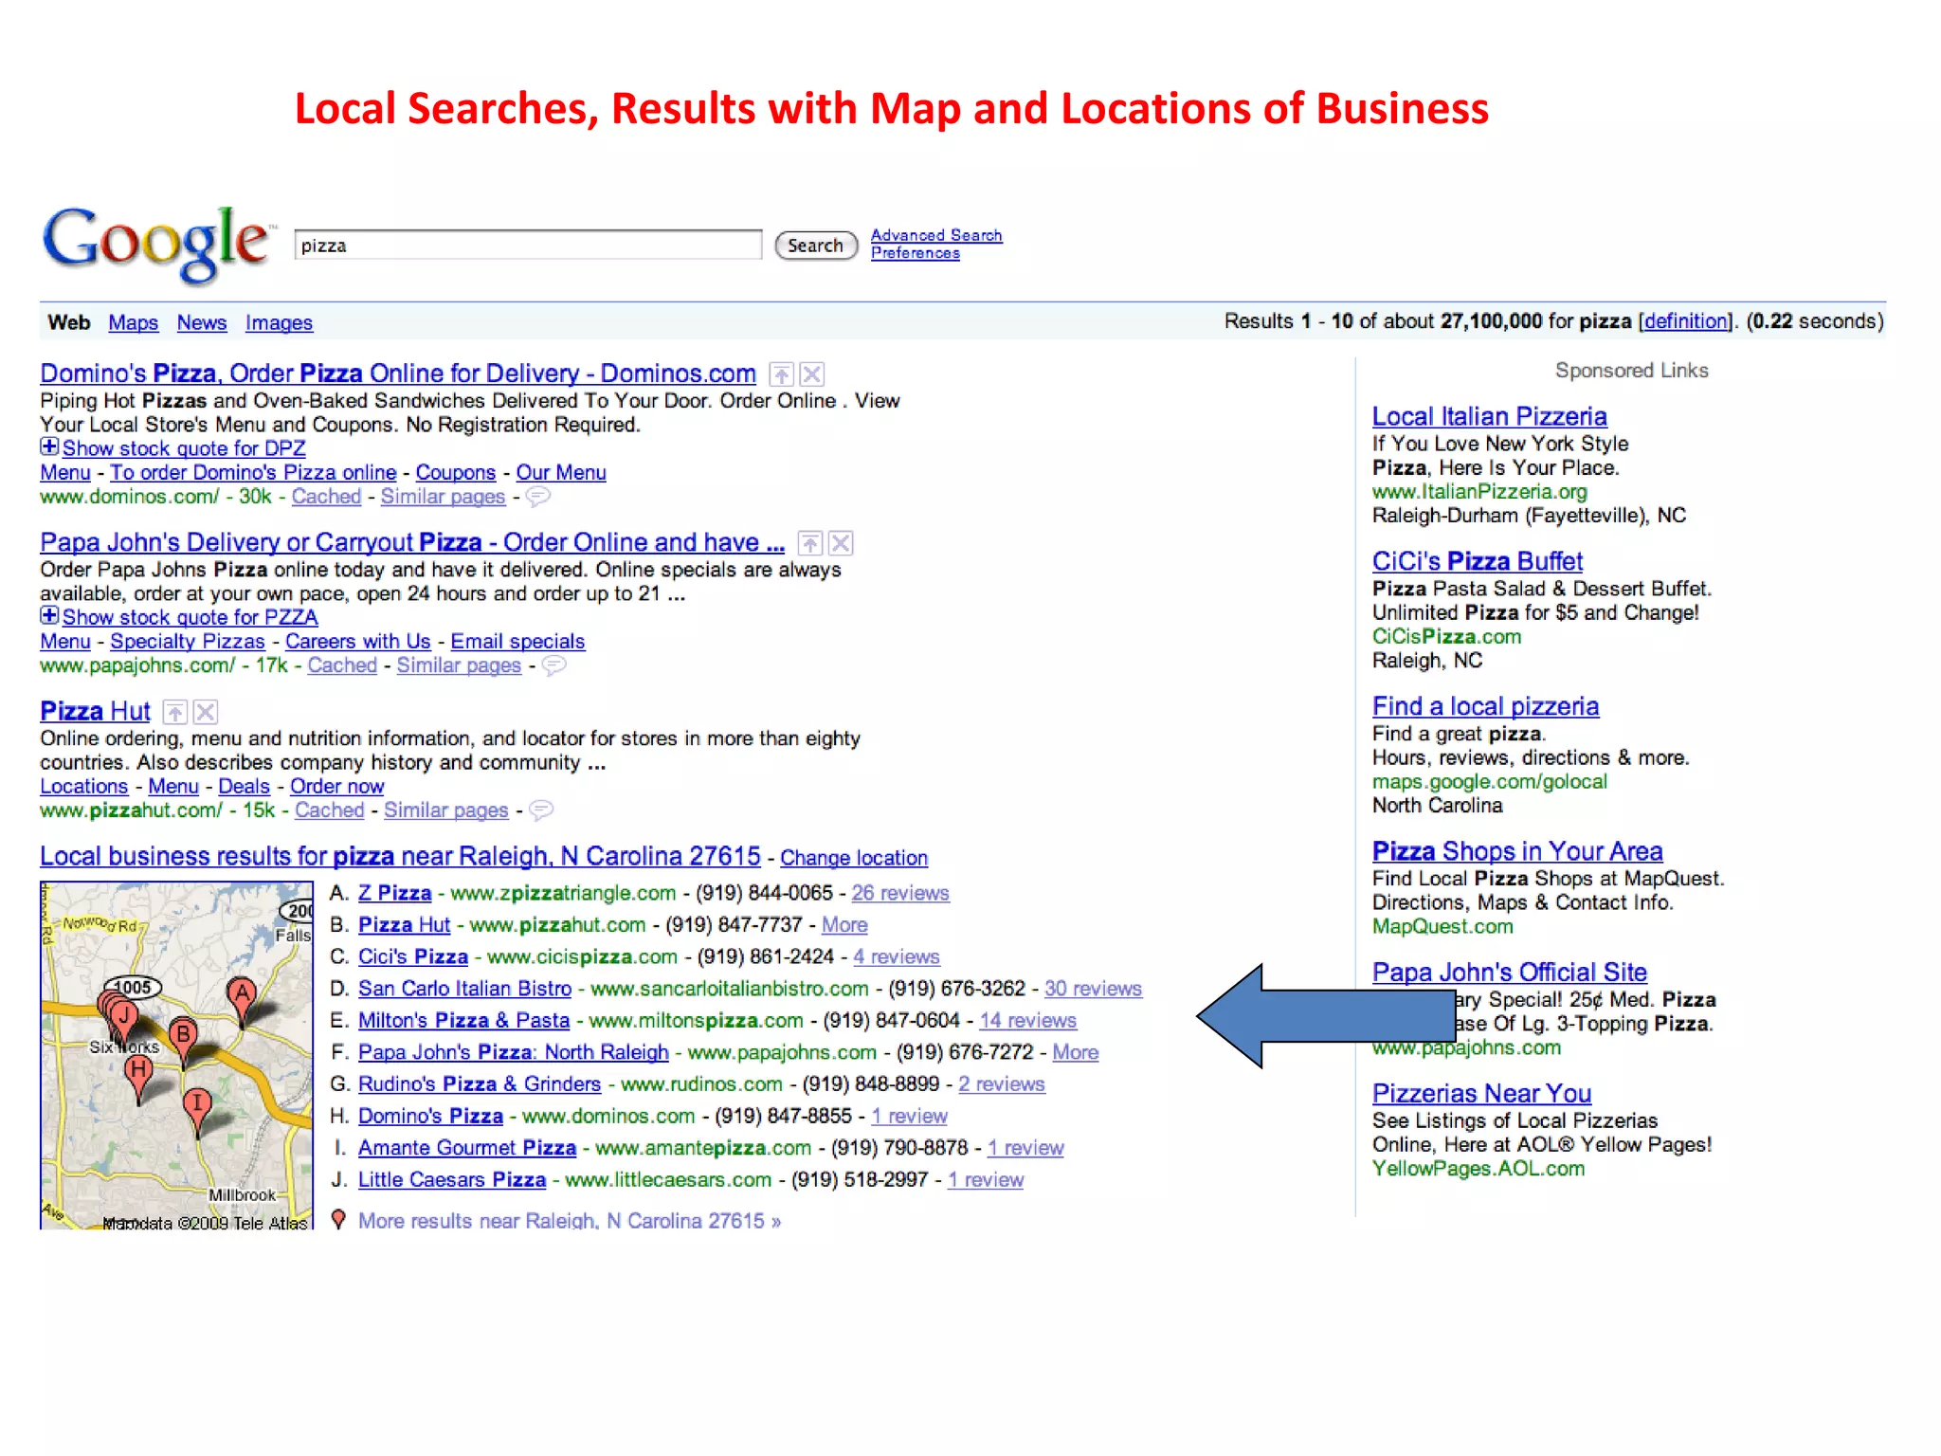This screenshot has height=1456, width=1941.
Task: Open the Pizza Hut result title
Action: [95, 711]
